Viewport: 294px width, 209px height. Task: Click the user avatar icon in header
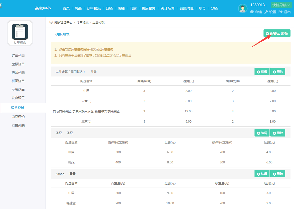tap(242, 8)
